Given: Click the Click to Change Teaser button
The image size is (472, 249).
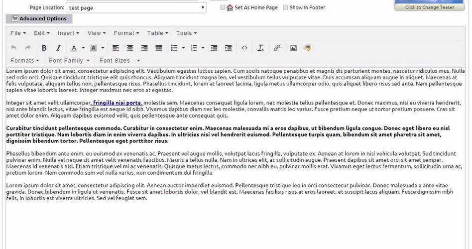Looking at the screenshot, I should pos(430,7).
